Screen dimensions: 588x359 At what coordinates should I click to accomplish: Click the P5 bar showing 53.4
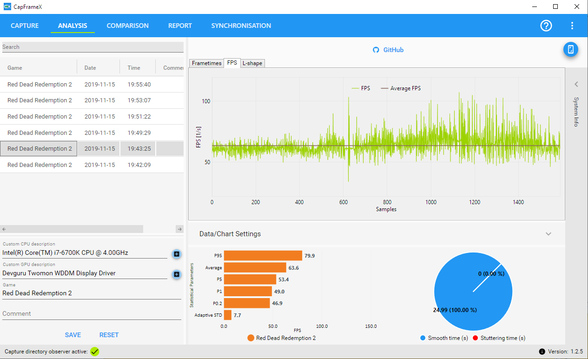(250, 279)
